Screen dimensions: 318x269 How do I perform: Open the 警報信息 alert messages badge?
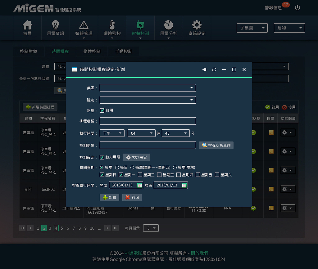(x=275, y=8)
